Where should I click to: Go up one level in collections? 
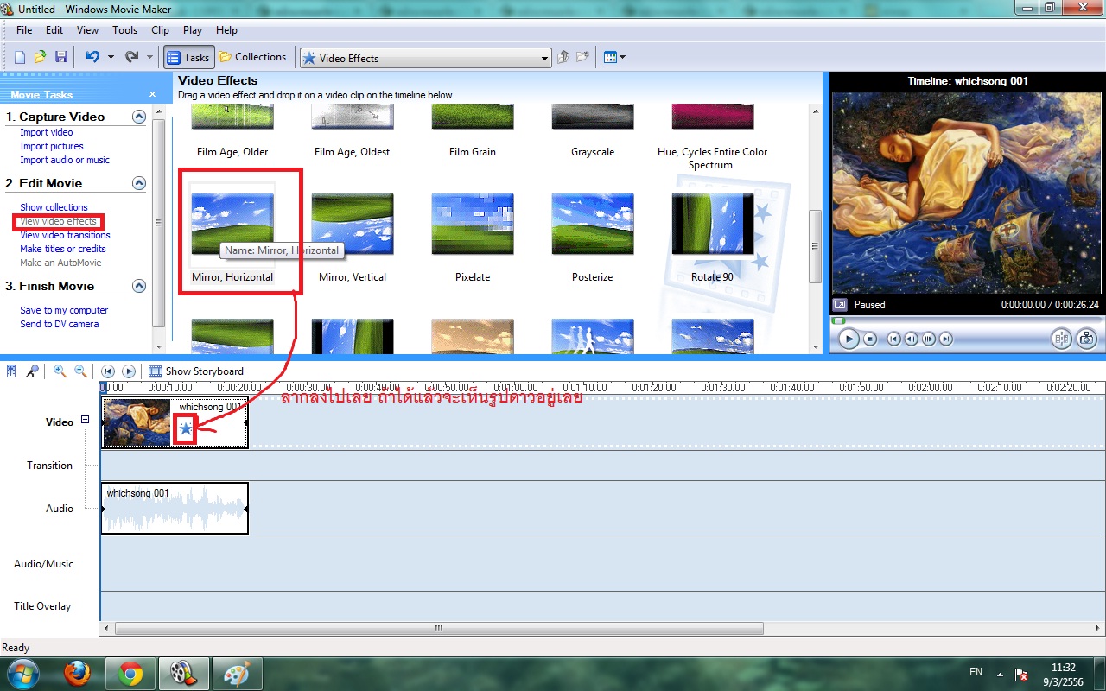point(563,58)
